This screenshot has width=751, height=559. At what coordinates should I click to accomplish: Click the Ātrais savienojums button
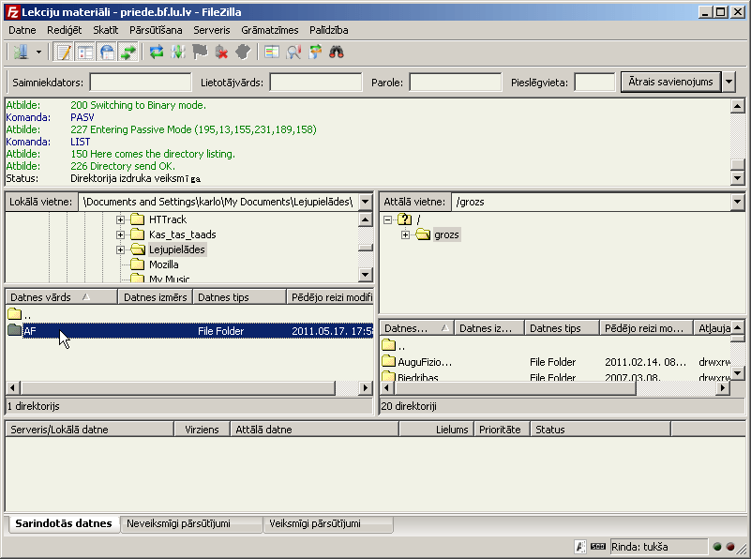(670, 82)
